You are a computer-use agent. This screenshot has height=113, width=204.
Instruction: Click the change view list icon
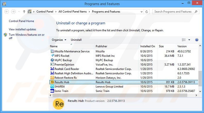pyautogui.click(x=184, y=40)
